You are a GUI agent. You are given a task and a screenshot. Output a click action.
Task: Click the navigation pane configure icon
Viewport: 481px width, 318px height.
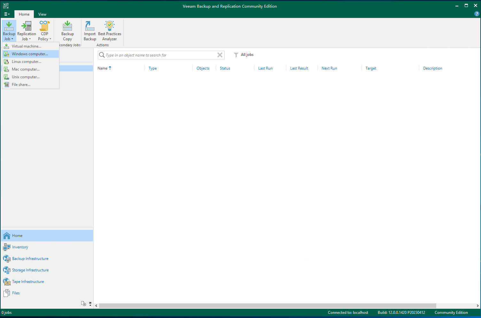tap(84, 304)
